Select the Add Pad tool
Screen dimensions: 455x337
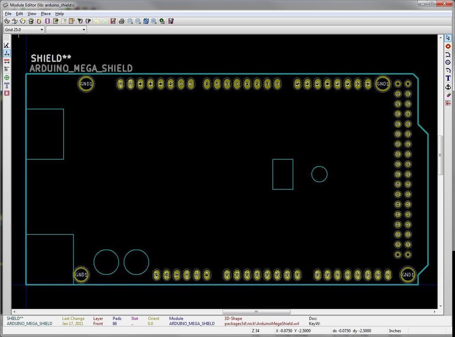(x=448, y=46)
